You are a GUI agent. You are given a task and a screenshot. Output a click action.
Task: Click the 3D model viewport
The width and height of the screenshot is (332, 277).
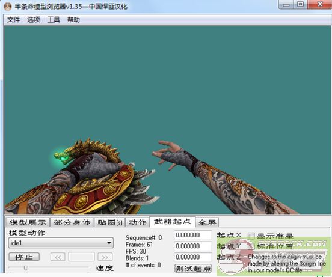[x=167, y=120]
